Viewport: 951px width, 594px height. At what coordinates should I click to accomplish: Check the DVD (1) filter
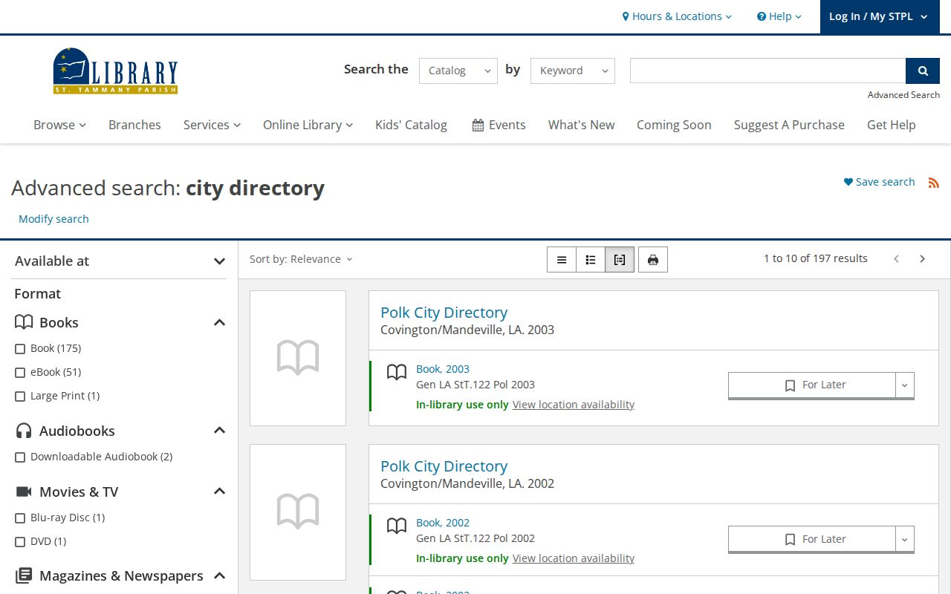[x=20, y=542]
